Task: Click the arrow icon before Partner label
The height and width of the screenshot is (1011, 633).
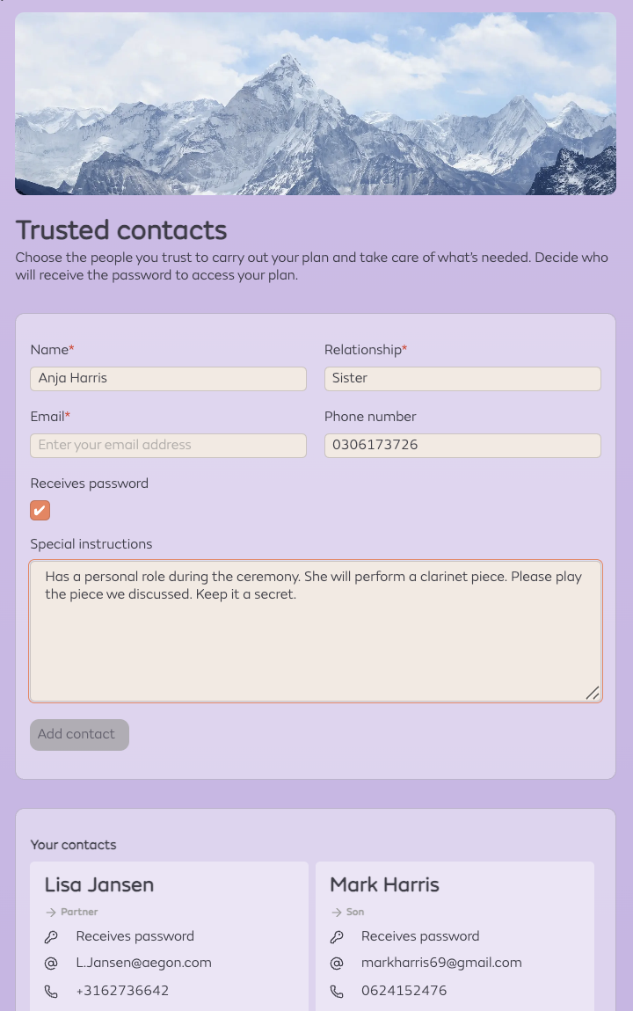Action: pos(51,913)
